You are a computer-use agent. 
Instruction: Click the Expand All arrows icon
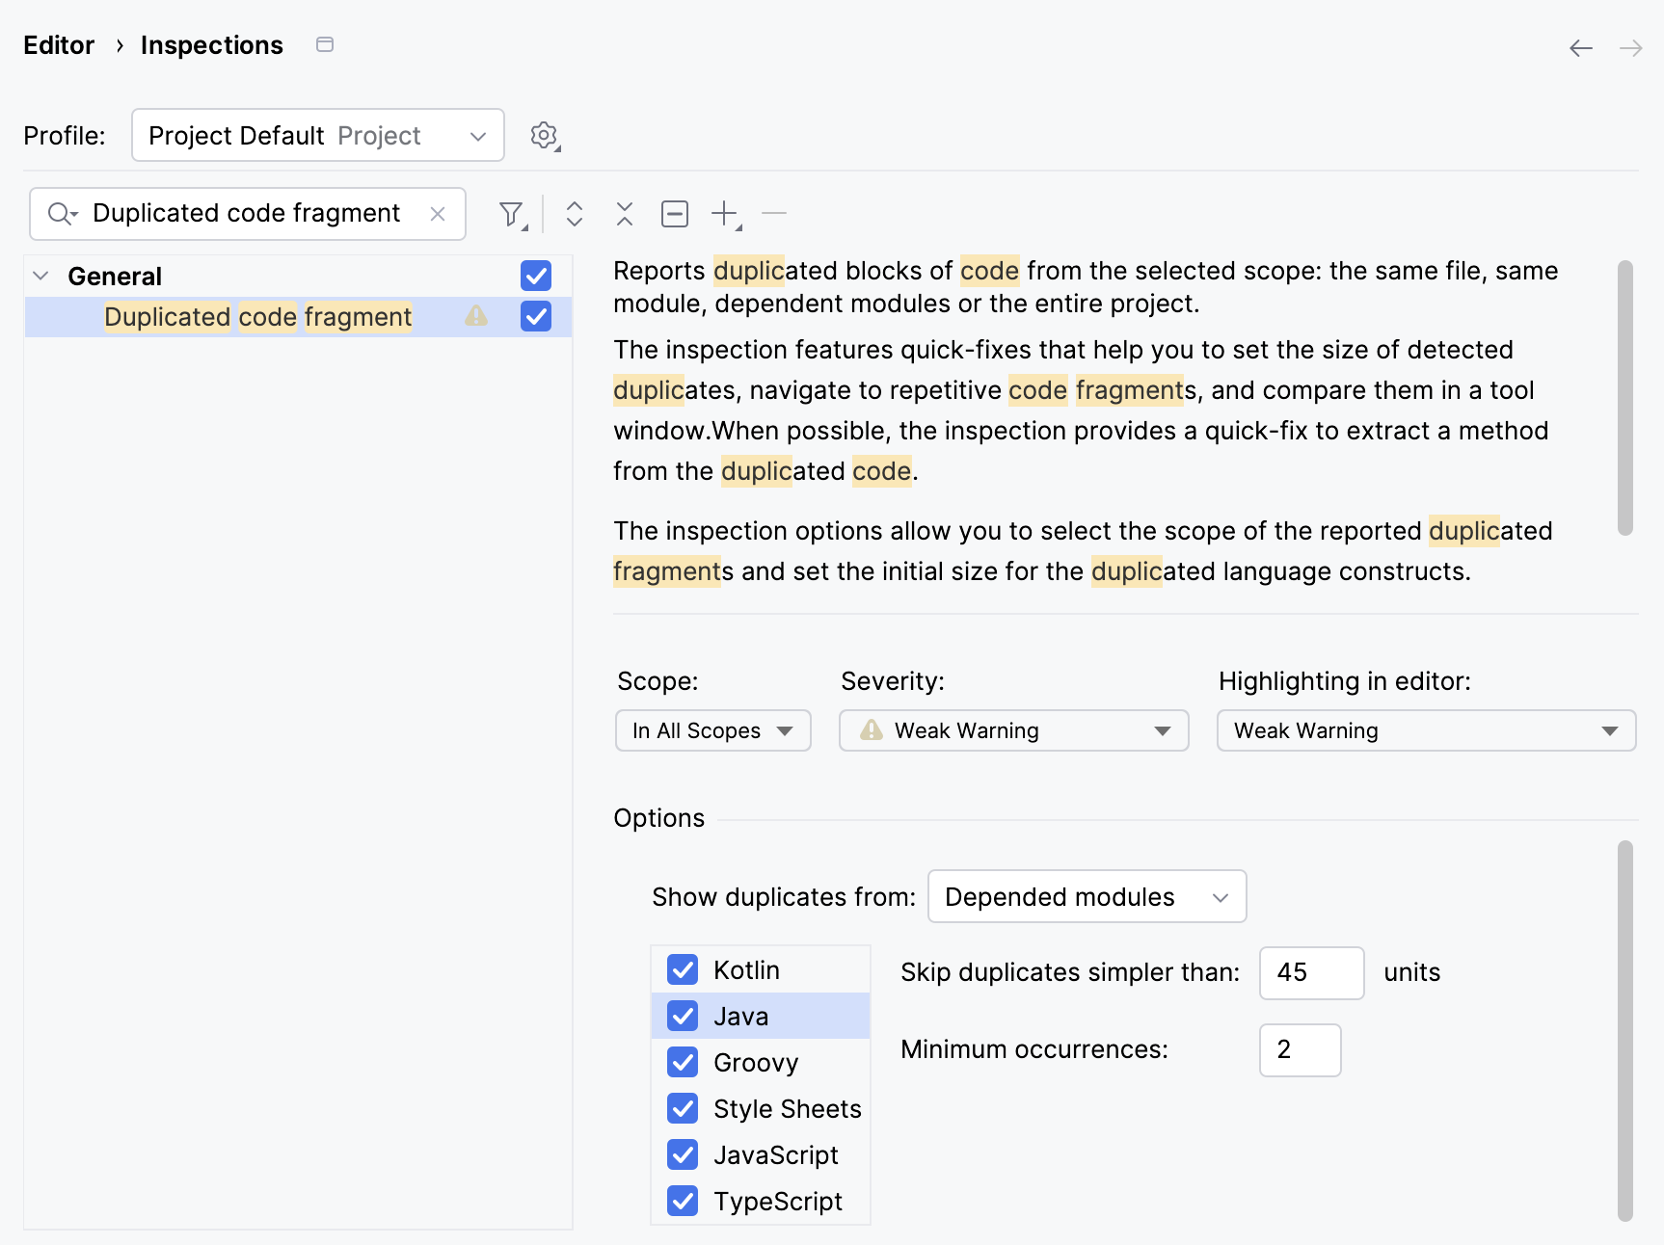coord(575,214)
